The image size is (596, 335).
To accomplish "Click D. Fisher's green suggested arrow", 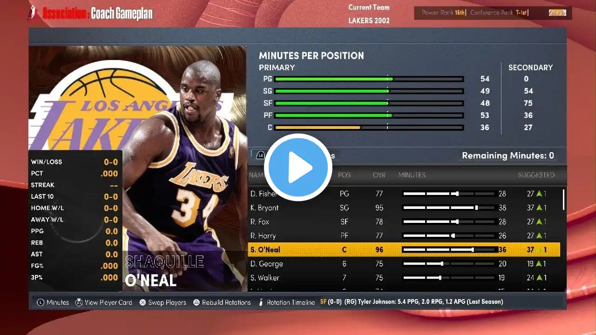I will click(x=539, y=194).
